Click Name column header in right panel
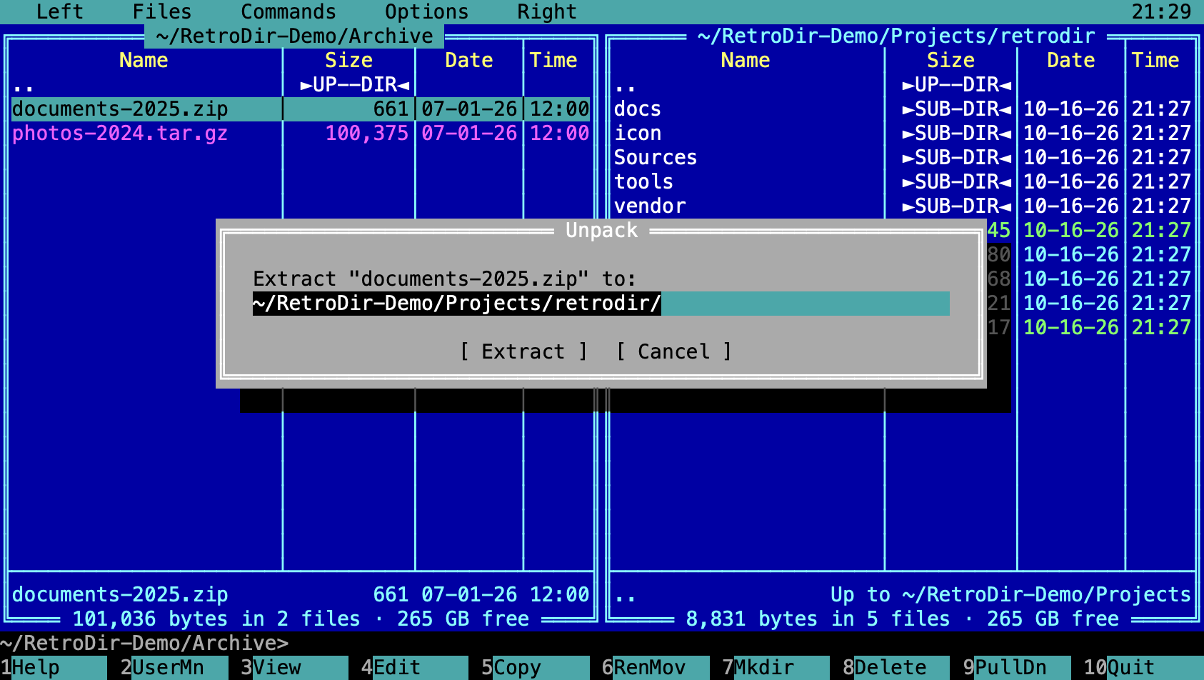 click(x=746, y=60)
